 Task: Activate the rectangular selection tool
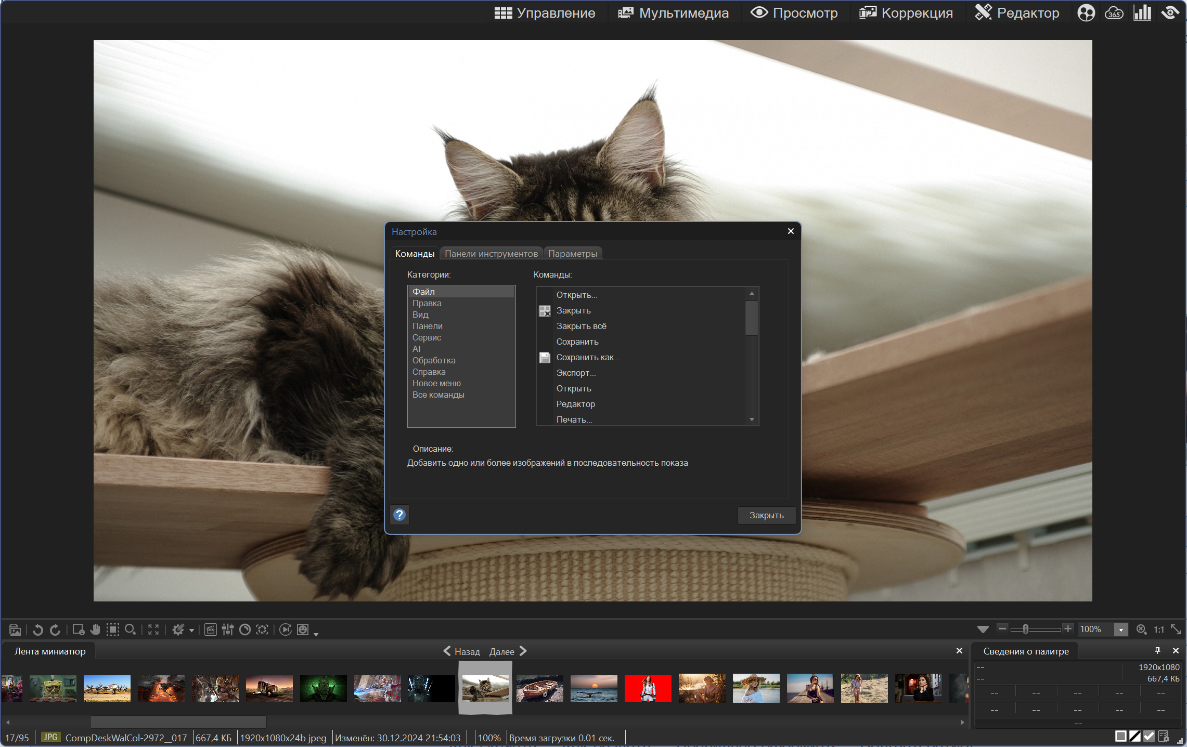[112, 630]
